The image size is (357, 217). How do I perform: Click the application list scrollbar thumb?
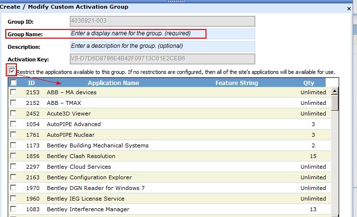coord(335,102)
